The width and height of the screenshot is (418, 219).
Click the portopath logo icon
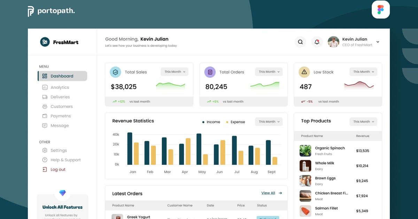point(31,11)
